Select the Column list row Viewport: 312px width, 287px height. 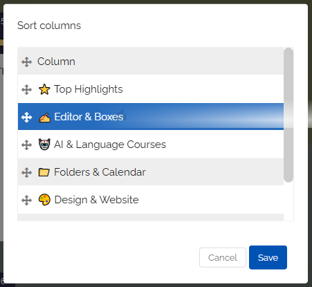tap(151, 62)
